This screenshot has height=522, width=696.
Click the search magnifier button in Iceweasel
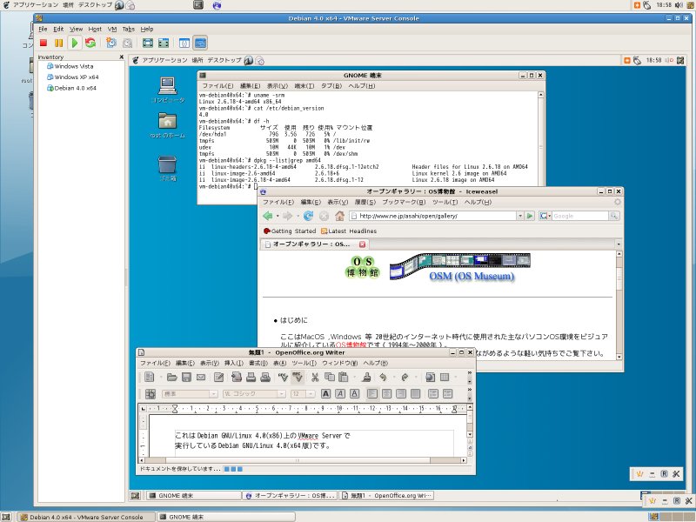614,216
